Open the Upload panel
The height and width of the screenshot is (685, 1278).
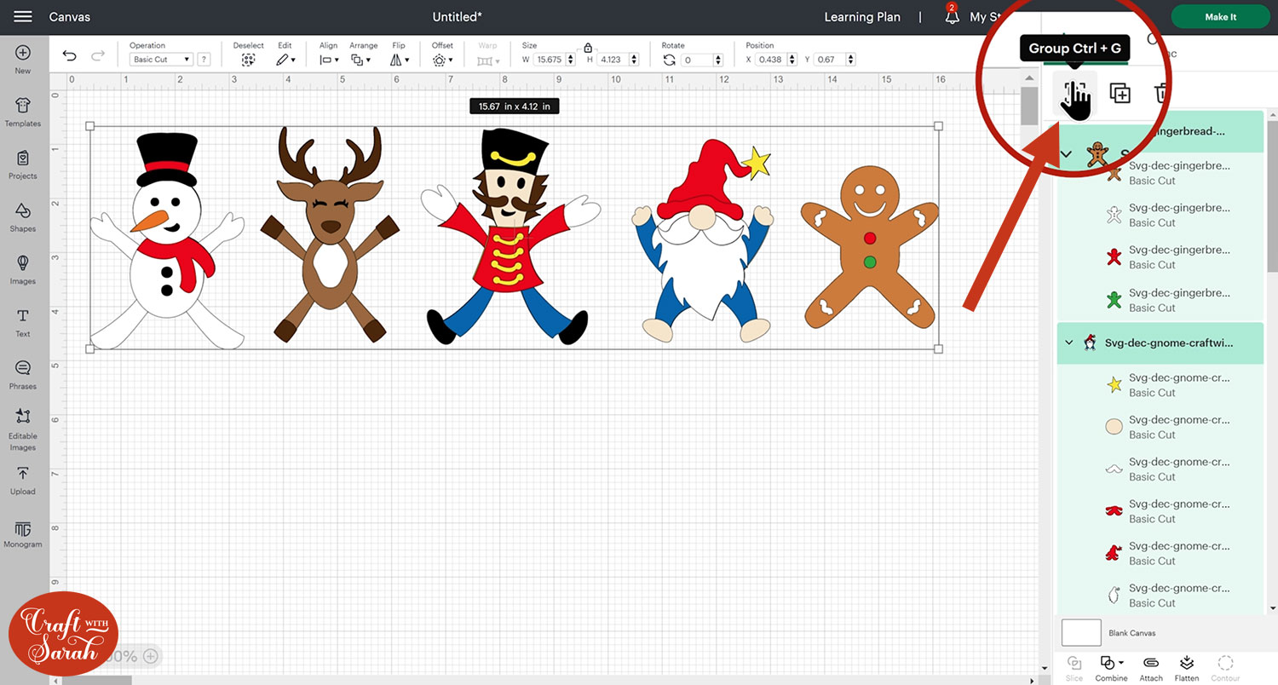[x=23, y=481]
